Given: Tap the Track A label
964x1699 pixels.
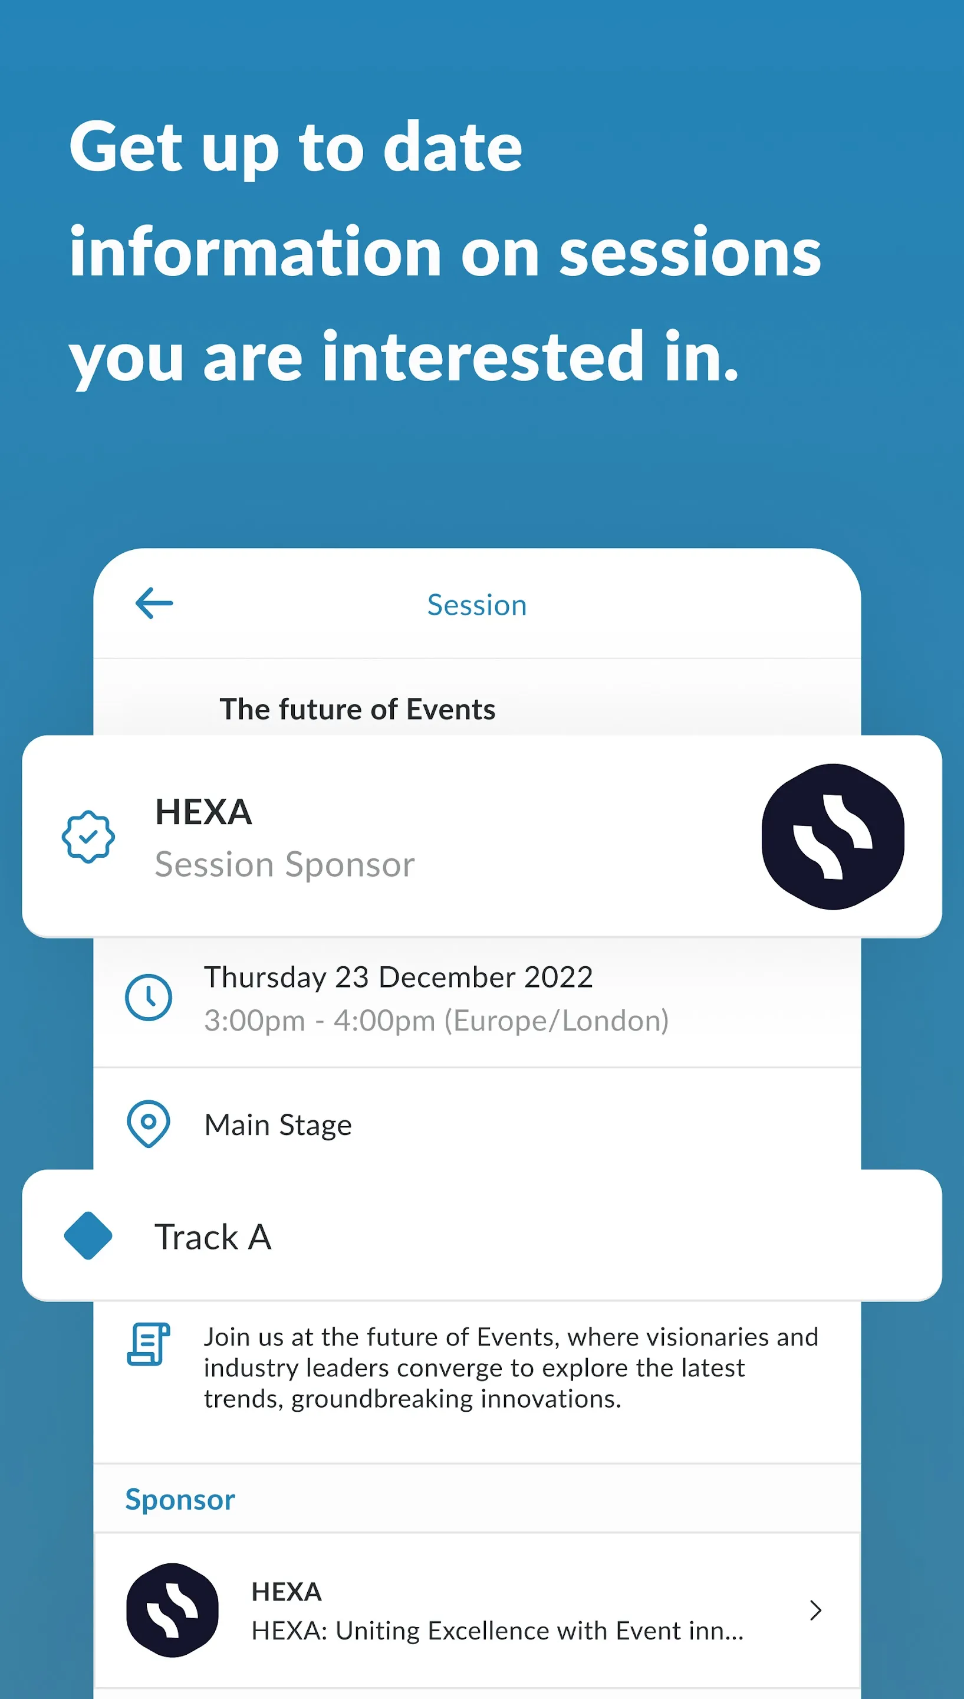Looking at the screenshot, I should click(x=213, y=1236).
